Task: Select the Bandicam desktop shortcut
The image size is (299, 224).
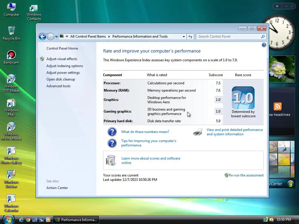Action: pyautogui.click(x=11, y=57)
